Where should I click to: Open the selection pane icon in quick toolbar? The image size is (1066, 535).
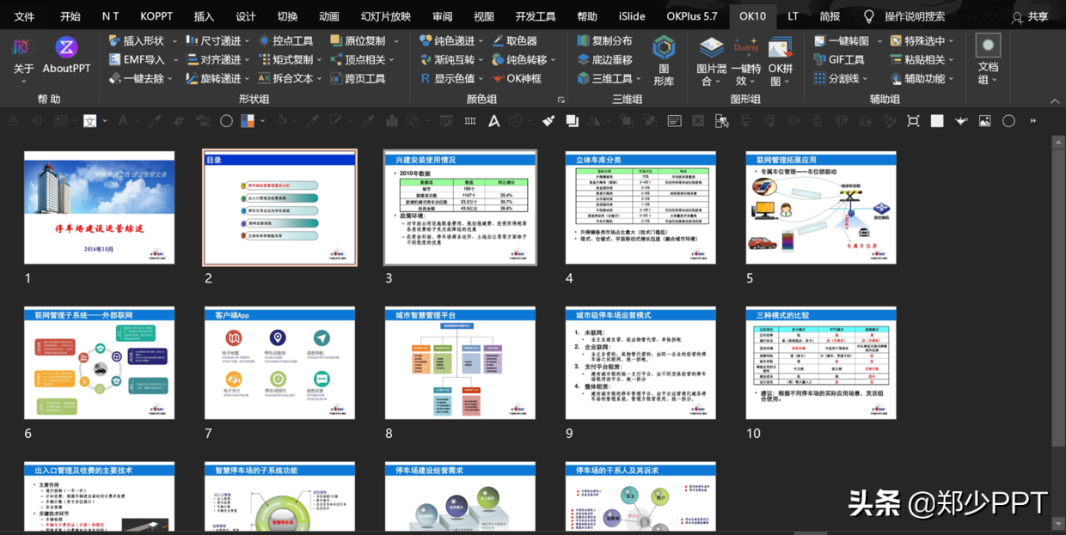[722, 121]
